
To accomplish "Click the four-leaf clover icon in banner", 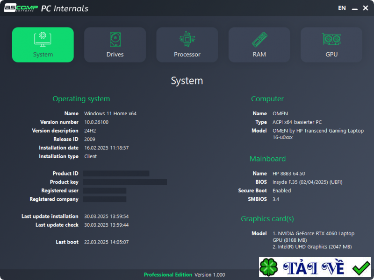I will 268,267.
